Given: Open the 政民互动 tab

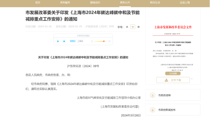Looking at the screenshot, I should (155, 2).
